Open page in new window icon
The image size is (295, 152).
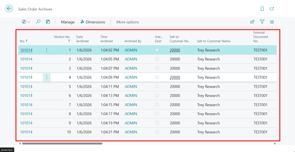tap(272, 9)
